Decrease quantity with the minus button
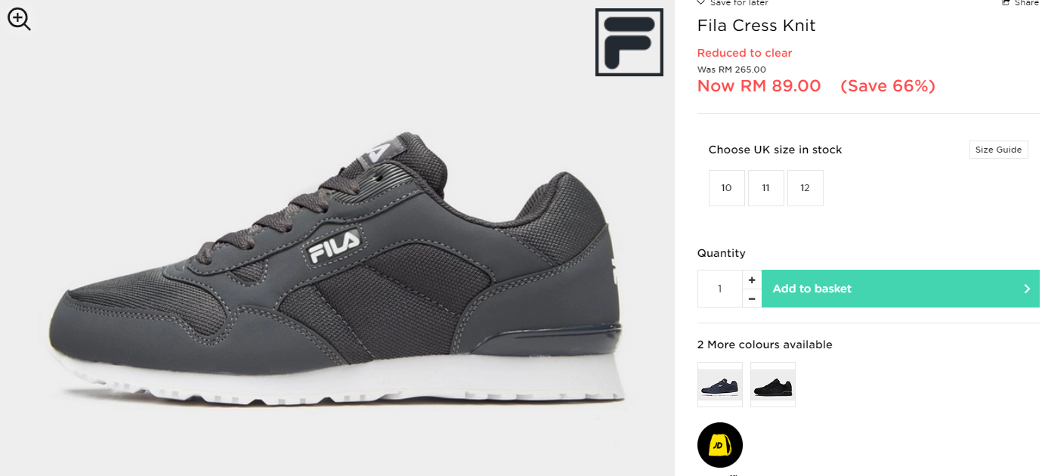 (x=752, y=298)
